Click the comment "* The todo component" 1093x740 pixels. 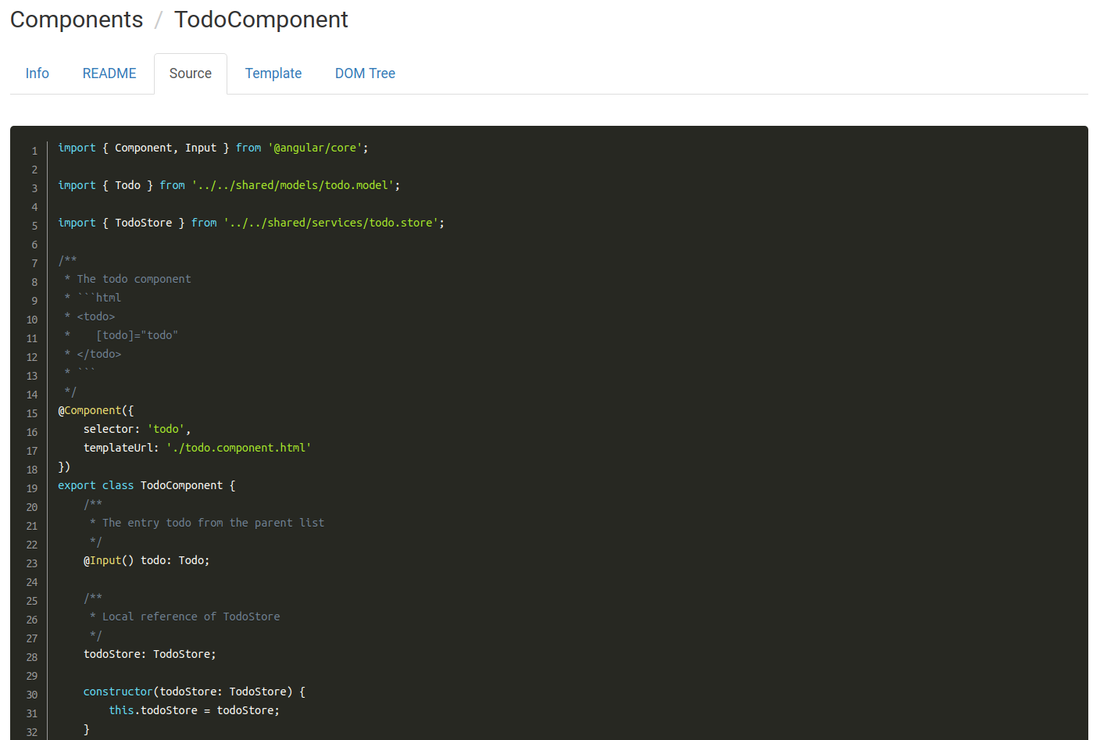128,279
